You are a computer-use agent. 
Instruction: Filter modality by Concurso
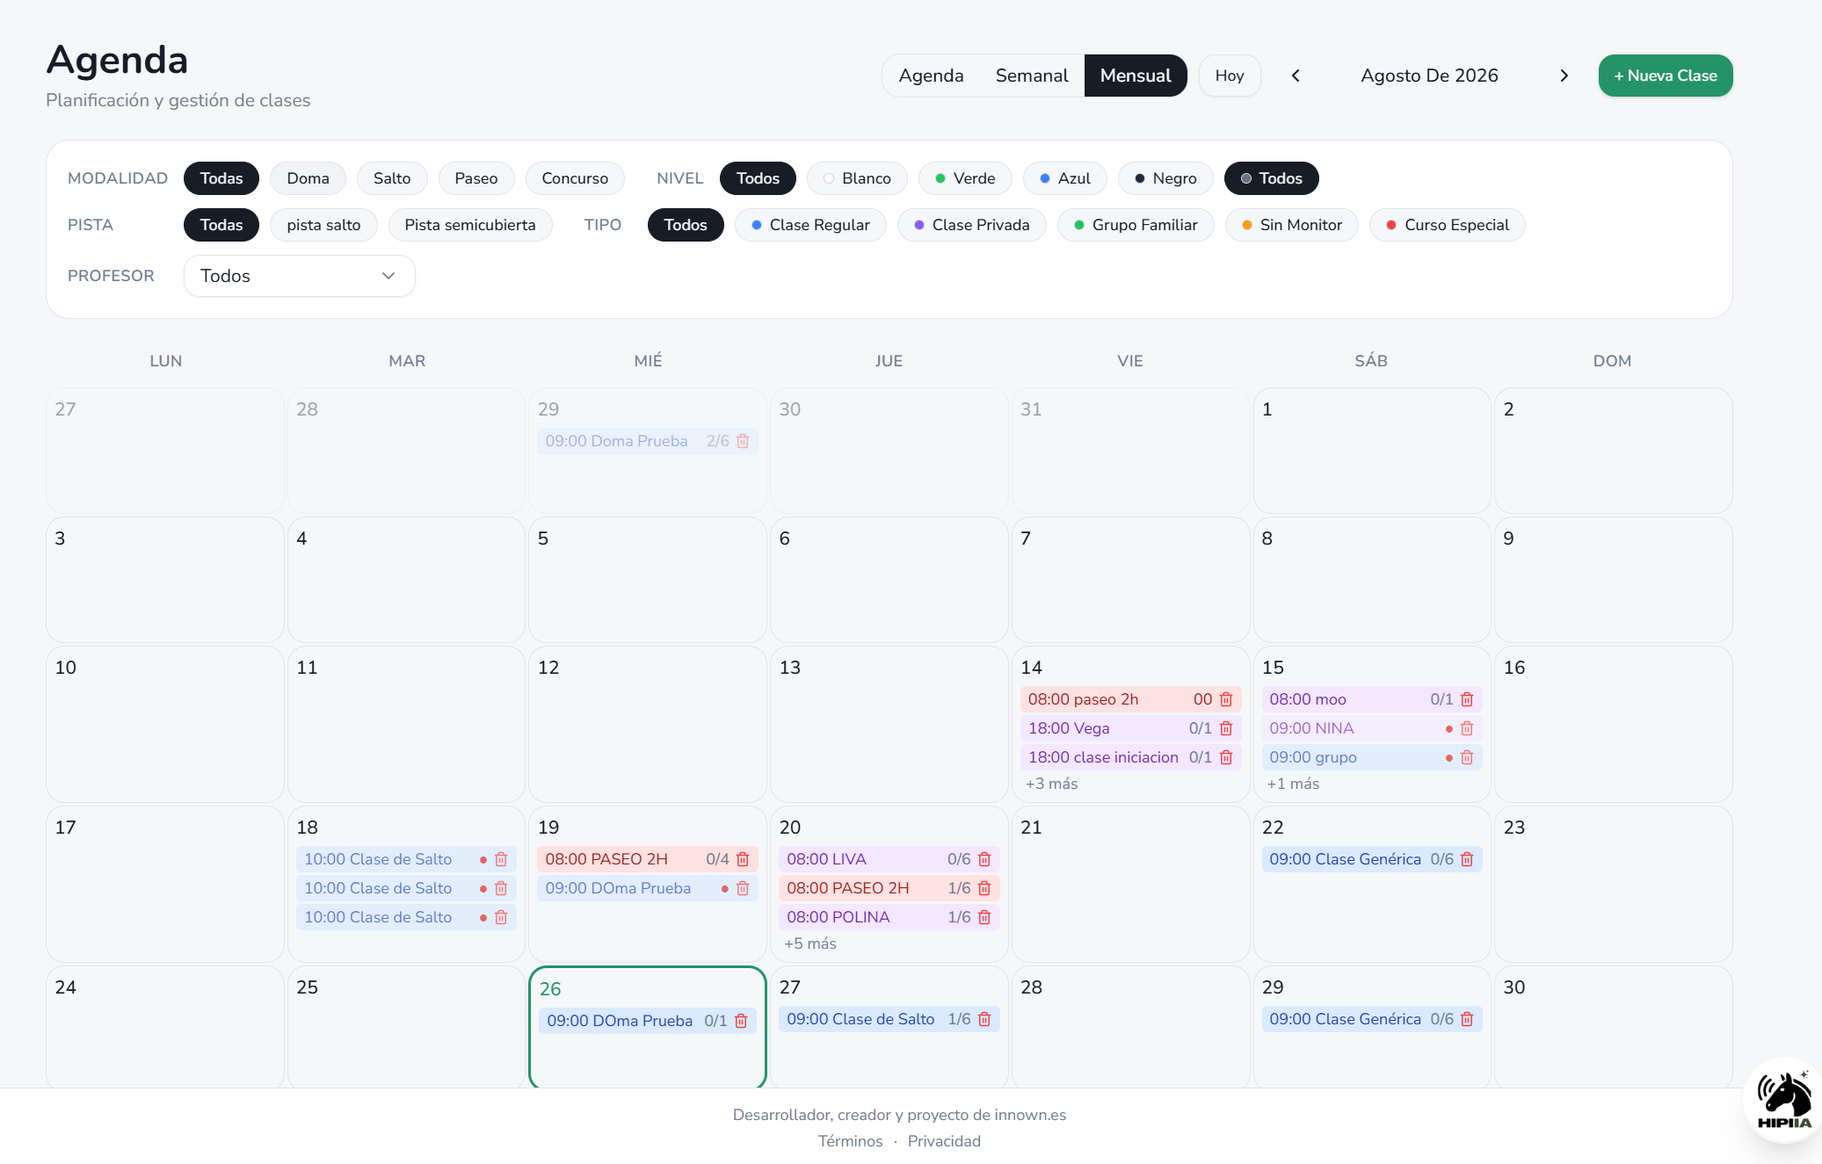(575, 178)
